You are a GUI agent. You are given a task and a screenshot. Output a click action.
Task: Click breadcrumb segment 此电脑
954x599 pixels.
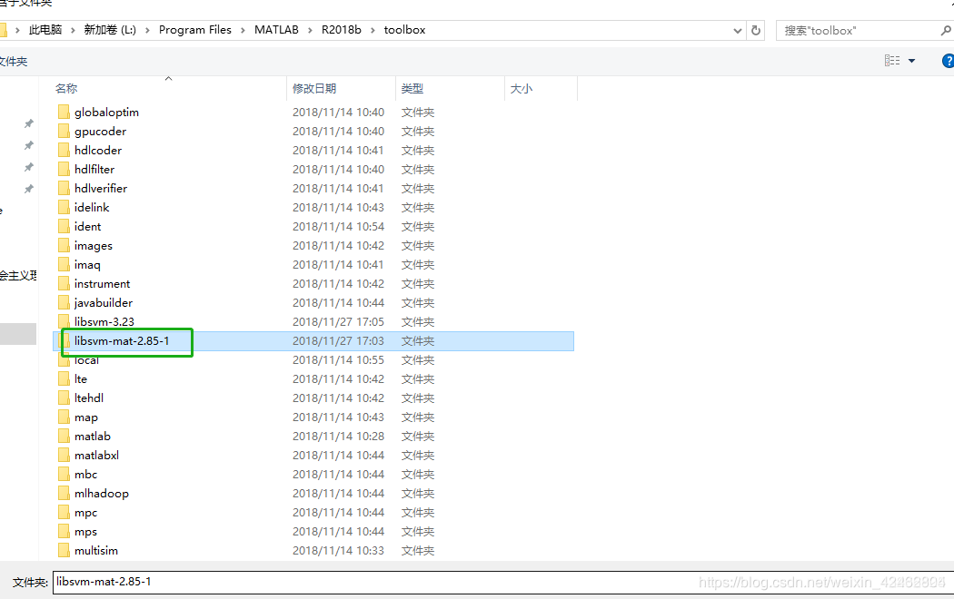click(45, 30)
